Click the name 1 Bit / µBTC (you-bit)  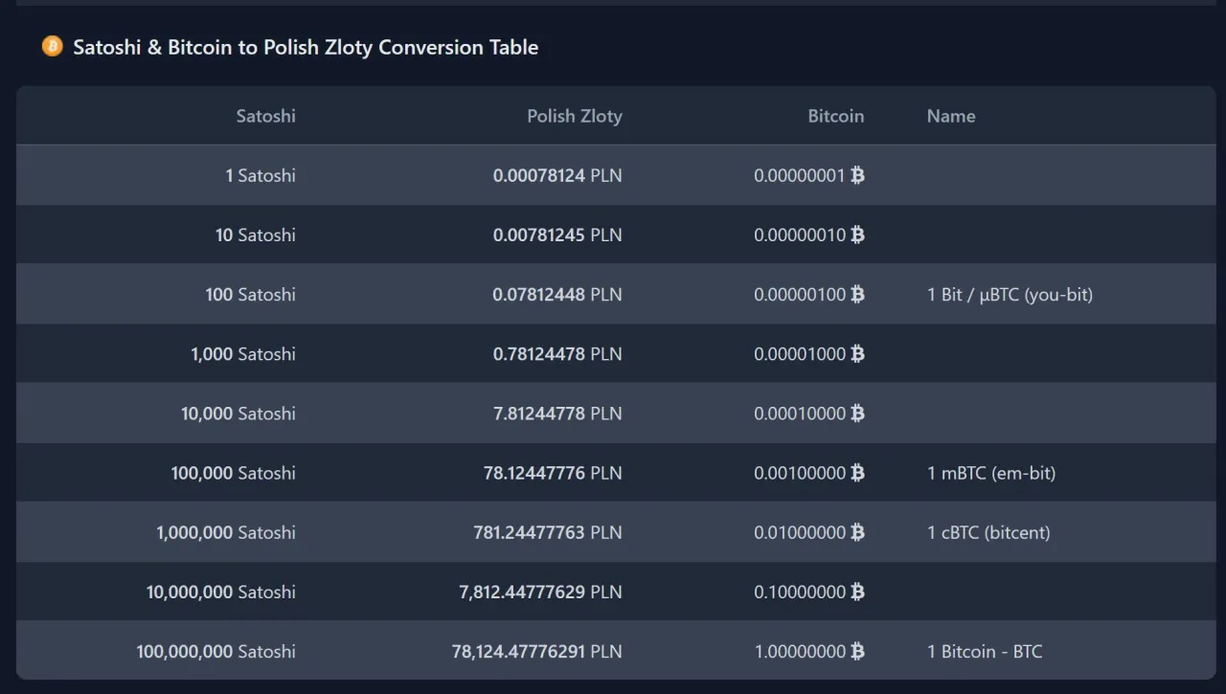pyautogui.click(x=1010, y=294)
